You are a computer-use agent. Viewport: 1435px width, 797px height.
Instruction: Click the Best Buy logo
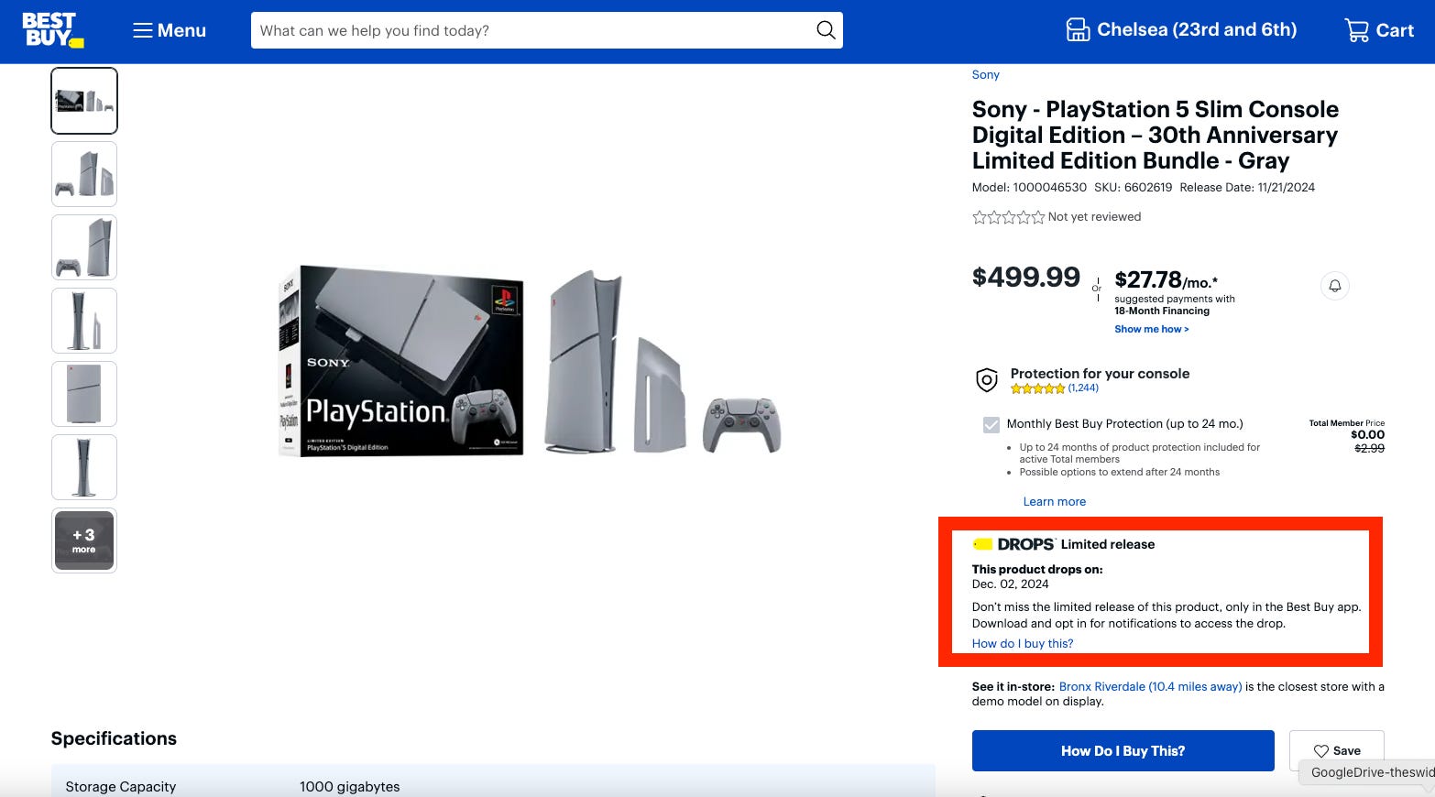click(x=53, y=29)
